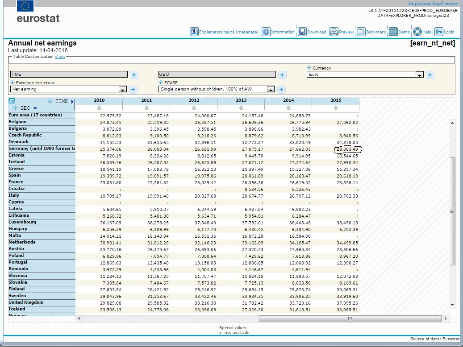
Task: Click the vertical scrollbar thumb
Action: (452, 211)
